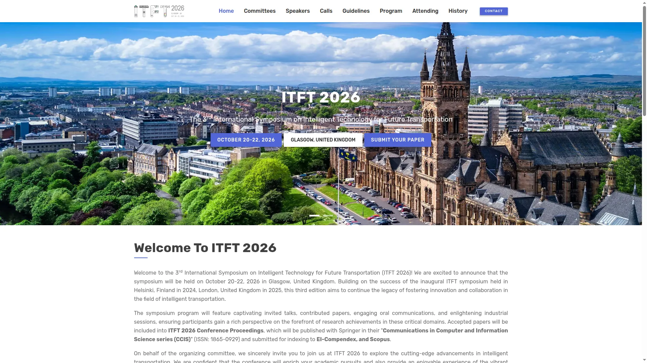Click the ITFT 2026 logo
The height and width of the screenshot is (363, 647).
tap(159, 11)
